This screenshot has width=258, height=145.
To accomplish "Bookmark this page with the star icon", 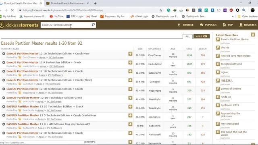I will (x=160, y=10).
